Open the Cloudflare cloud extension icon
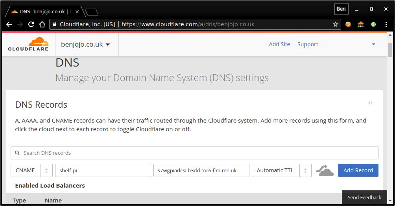Viewport: 395px width, 206px height. [361, 24]
